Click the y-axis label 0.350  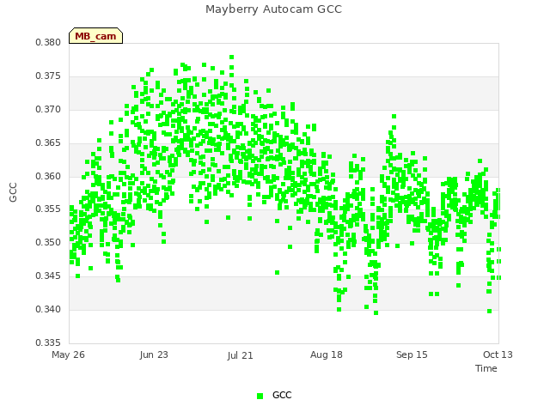(x=48, y=242)
